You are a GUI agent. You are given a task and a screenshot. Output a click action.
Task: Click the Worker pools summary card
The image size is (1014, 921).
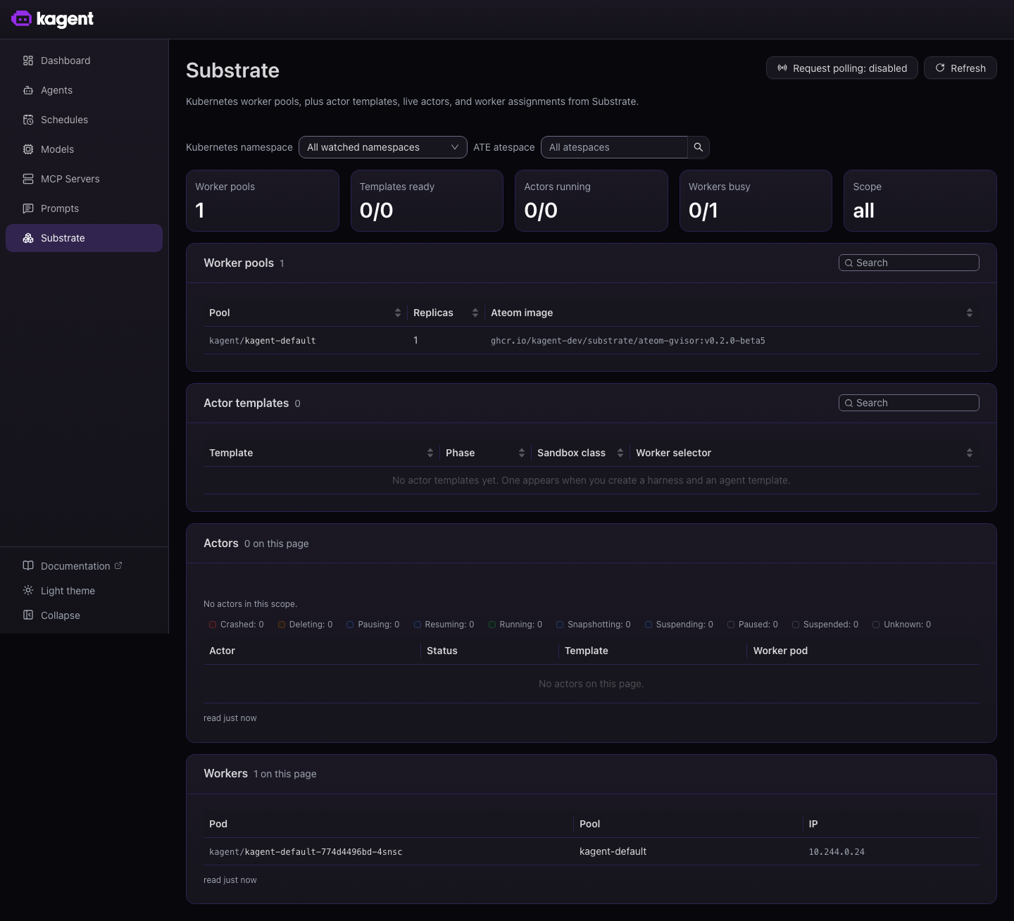(x=263, y=201)
